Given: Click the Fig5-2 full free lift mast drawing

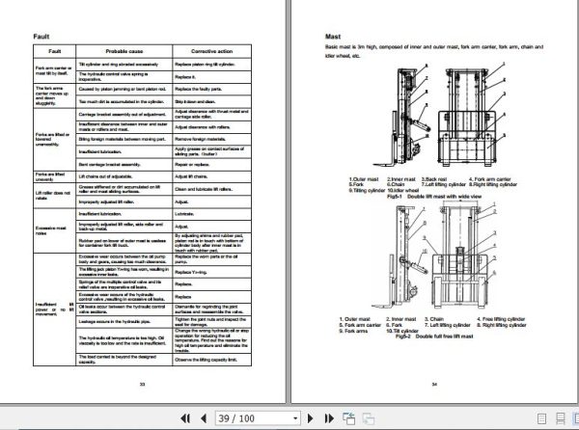Looking at the screenshot, I should click(434, 256).
